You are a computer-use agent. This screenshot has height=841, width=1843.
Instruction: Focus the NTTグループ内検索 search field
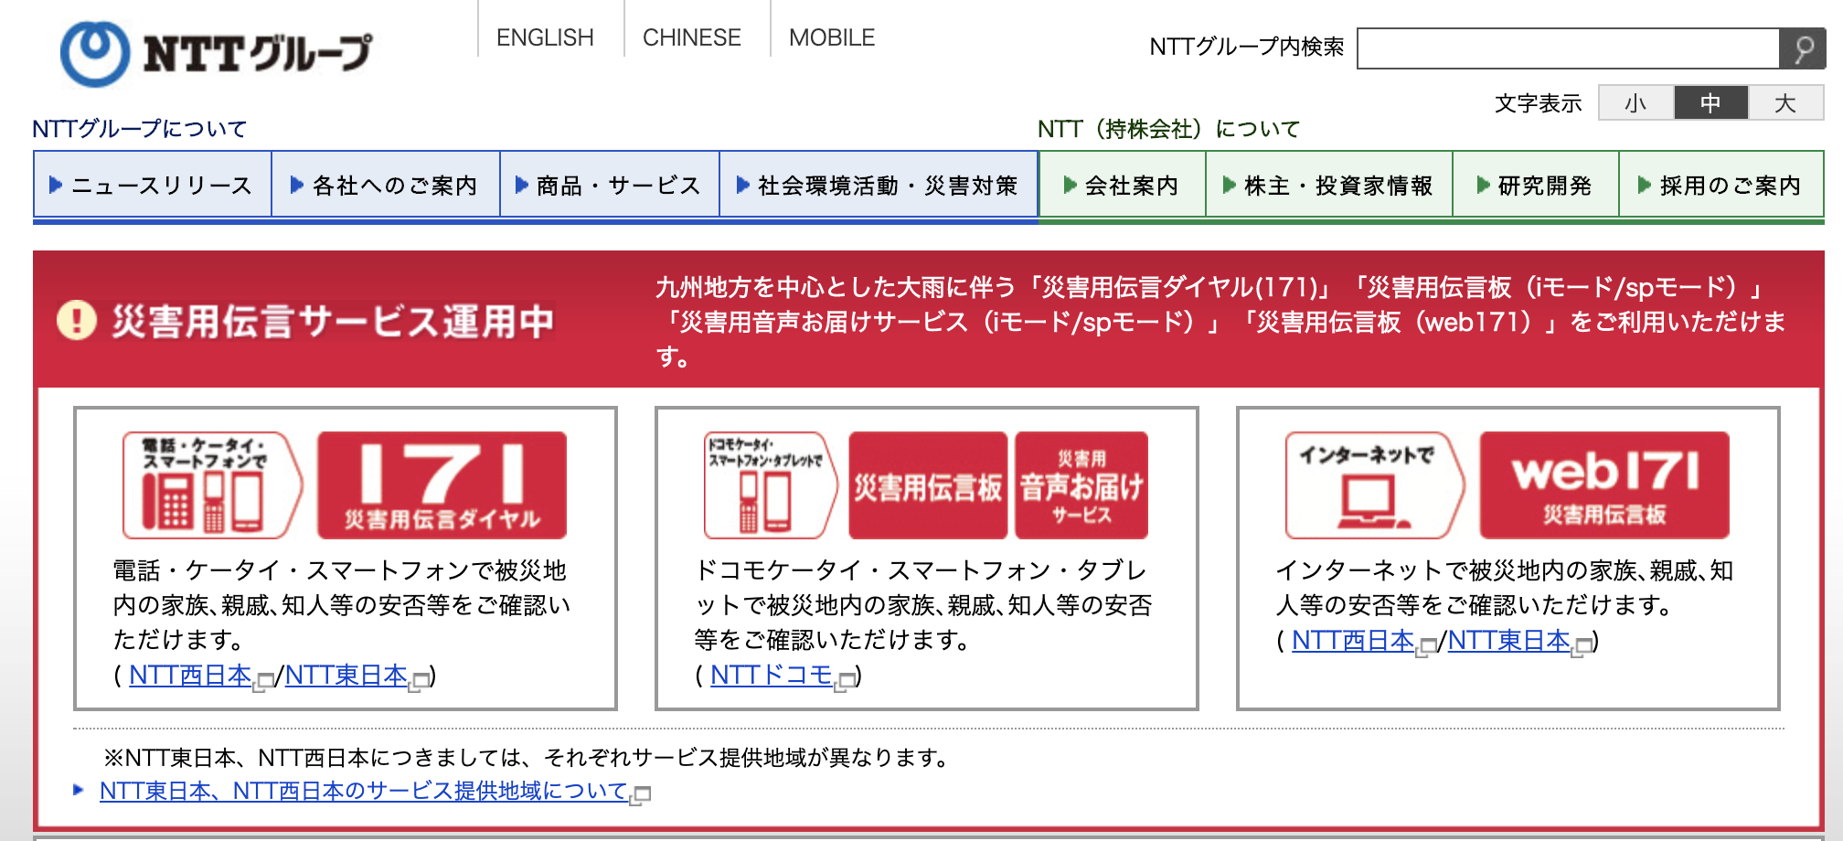[x=1568, y=48]
